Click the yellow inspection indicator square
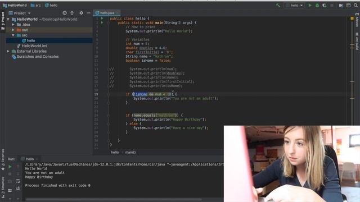Screen dimensions: 360x202 (x=352, y=18)
